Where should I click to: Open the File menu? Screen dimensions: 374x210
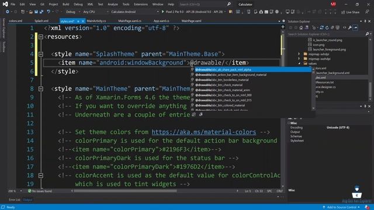(x=13, y=4)
